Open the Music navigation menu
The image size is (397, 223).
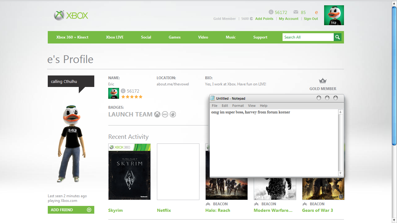pyautogui.click(x=231, y=37)
